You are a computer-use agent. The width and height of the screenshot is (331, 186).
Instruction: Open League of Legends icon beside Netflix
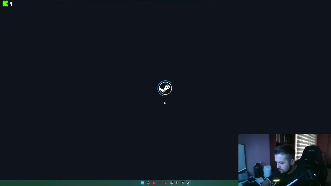166,183
